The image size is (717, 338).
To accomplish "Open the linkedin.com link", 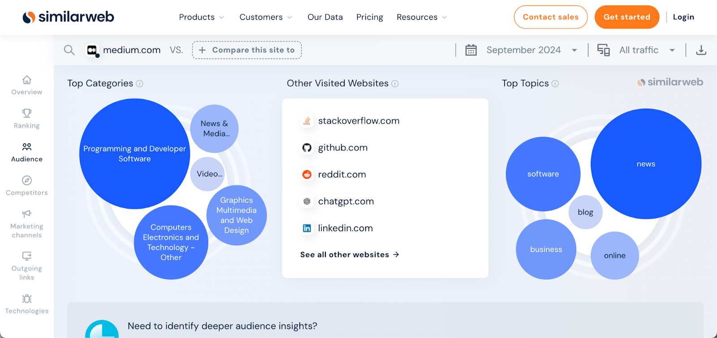I will [x=346, y=228].
